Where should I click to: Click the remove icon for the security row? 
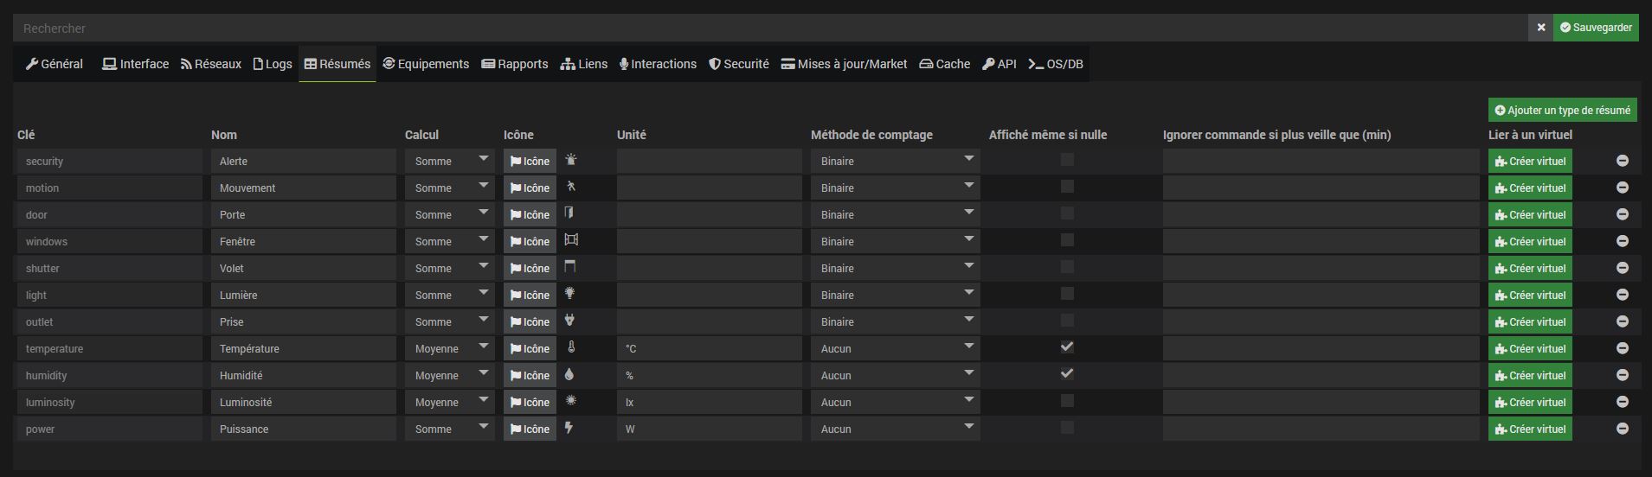(x=1622, y=162)
